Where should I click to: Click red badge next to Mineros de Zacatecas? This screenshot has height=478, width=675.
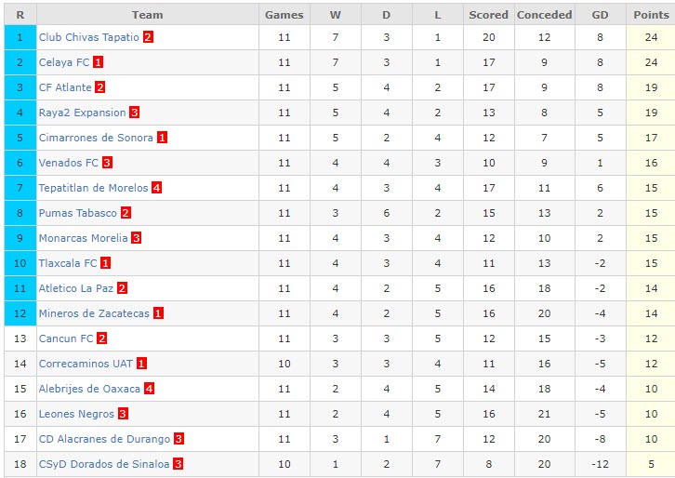pos(158,313)
